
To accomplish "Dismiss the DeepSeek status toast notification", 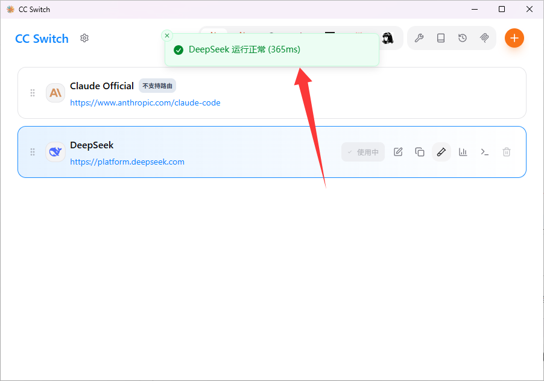I will coord(167,36).
